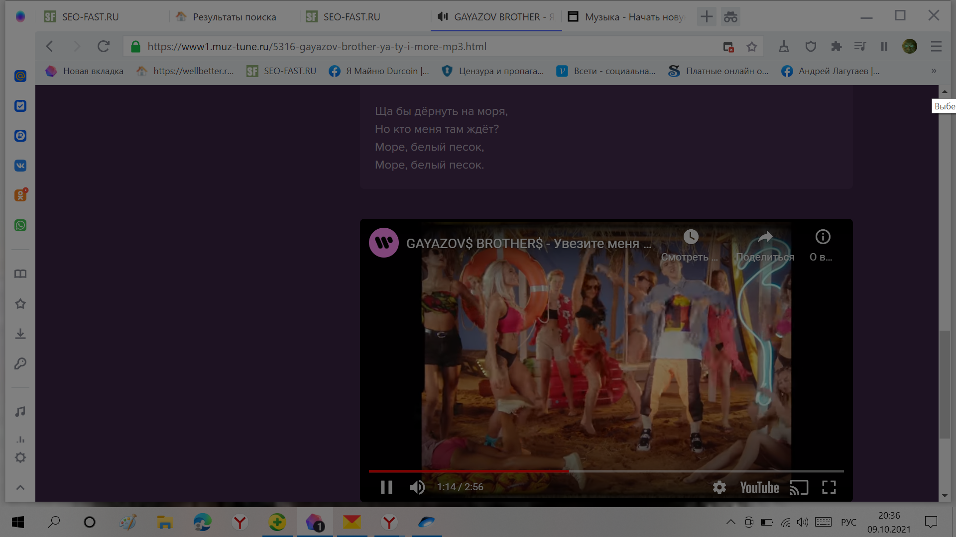956x537 pixels.
Task: Open Цензура и пропага... bookmark
Action: 492,71
